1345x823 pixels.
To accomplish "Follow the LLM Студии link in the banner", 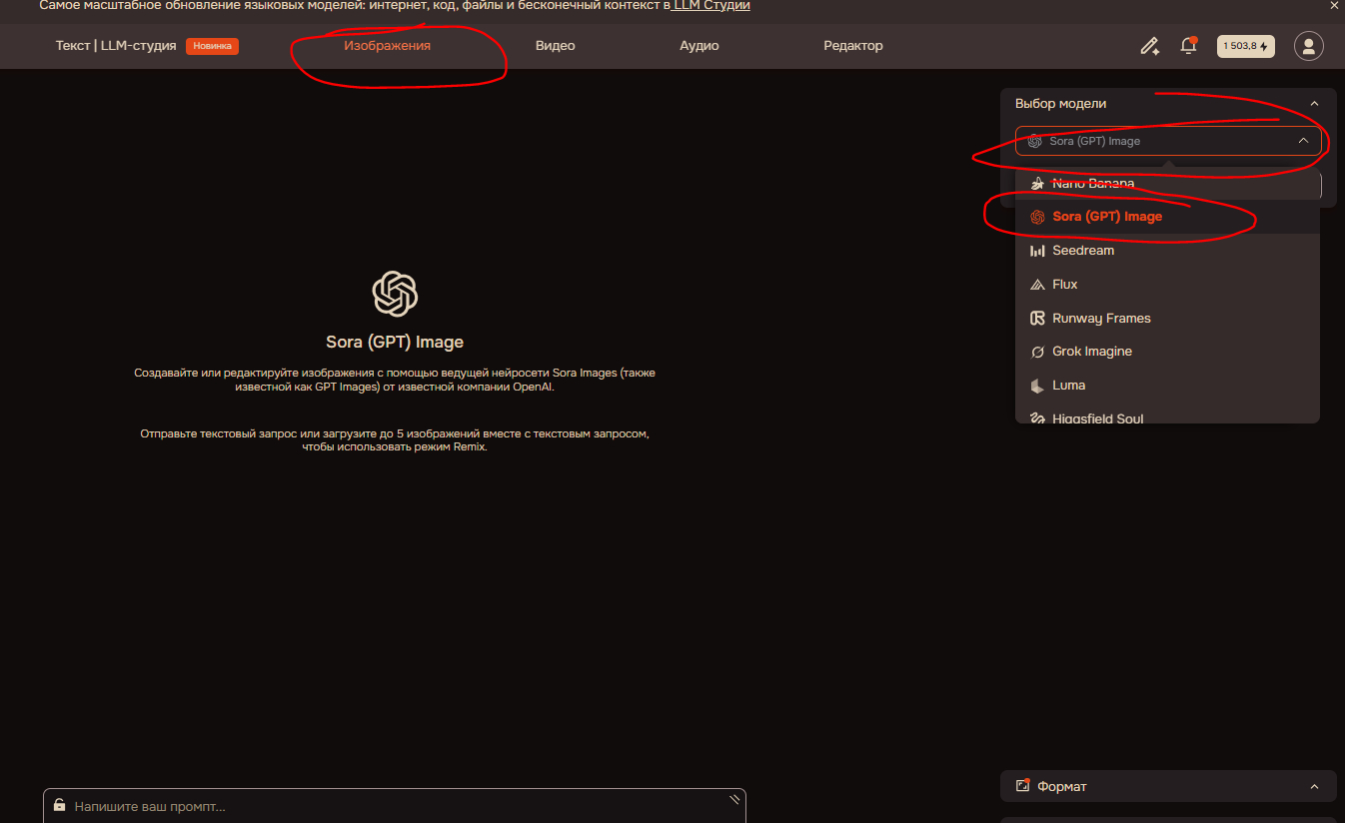I will pos(712,5).
